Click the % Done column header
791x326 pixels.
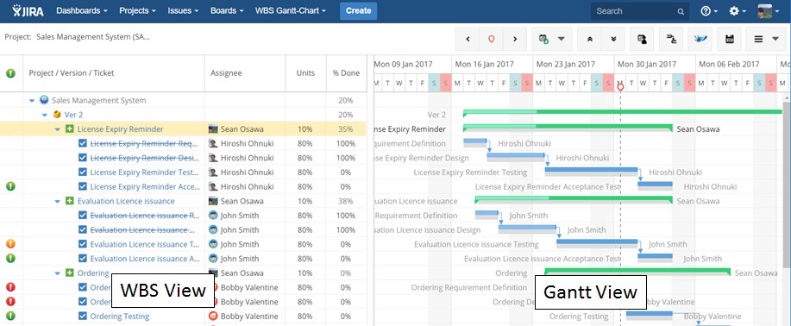pyautogui.click(x=346, y=73)
